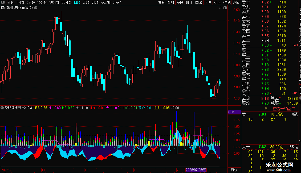
Task: Open the 画线 drawing tools
Action: (x=198, y=2)
